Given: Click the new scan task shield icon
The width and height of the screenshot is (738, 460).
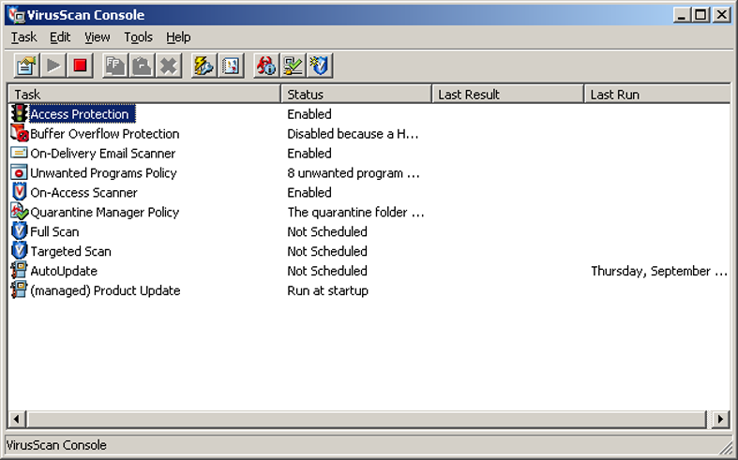Looking at the screenshot, I should [x=321, y=66].
